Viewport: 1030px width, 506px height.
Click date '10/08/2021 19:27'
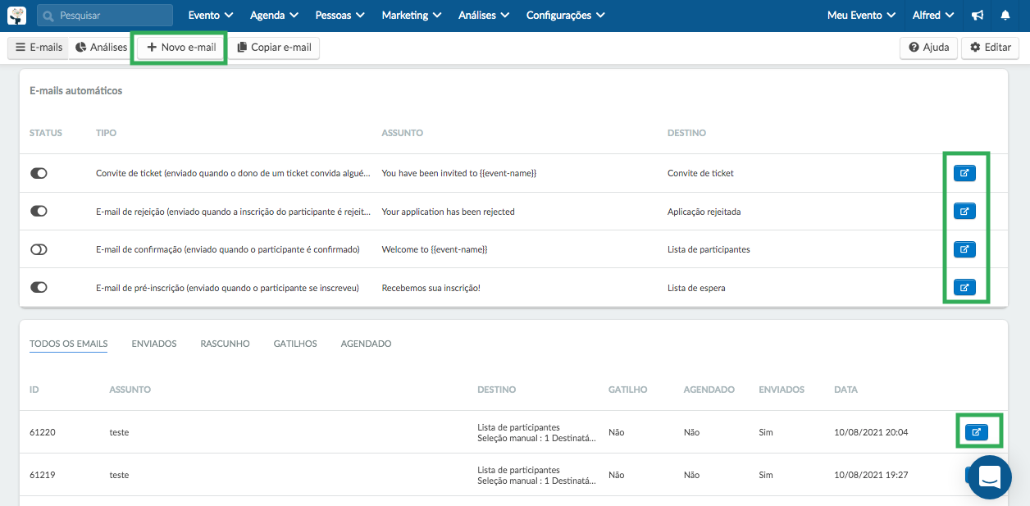[871, 475]
